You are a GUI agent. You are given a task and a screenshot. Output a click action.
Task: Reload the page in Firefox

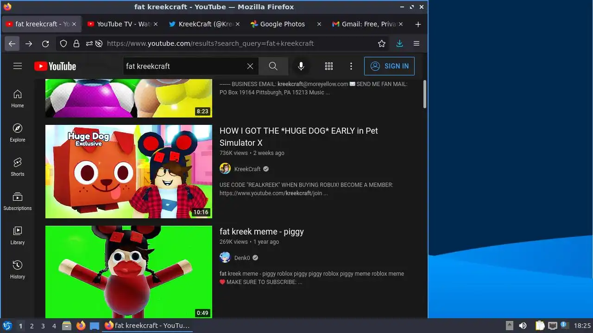[45, 43]
